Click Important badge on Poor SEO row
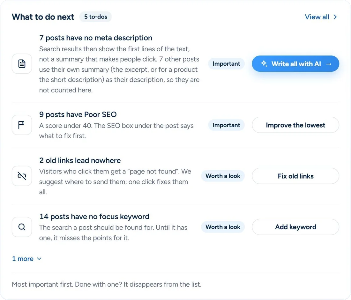This screenshot has height=300, width=351. (x=226, y=125)
